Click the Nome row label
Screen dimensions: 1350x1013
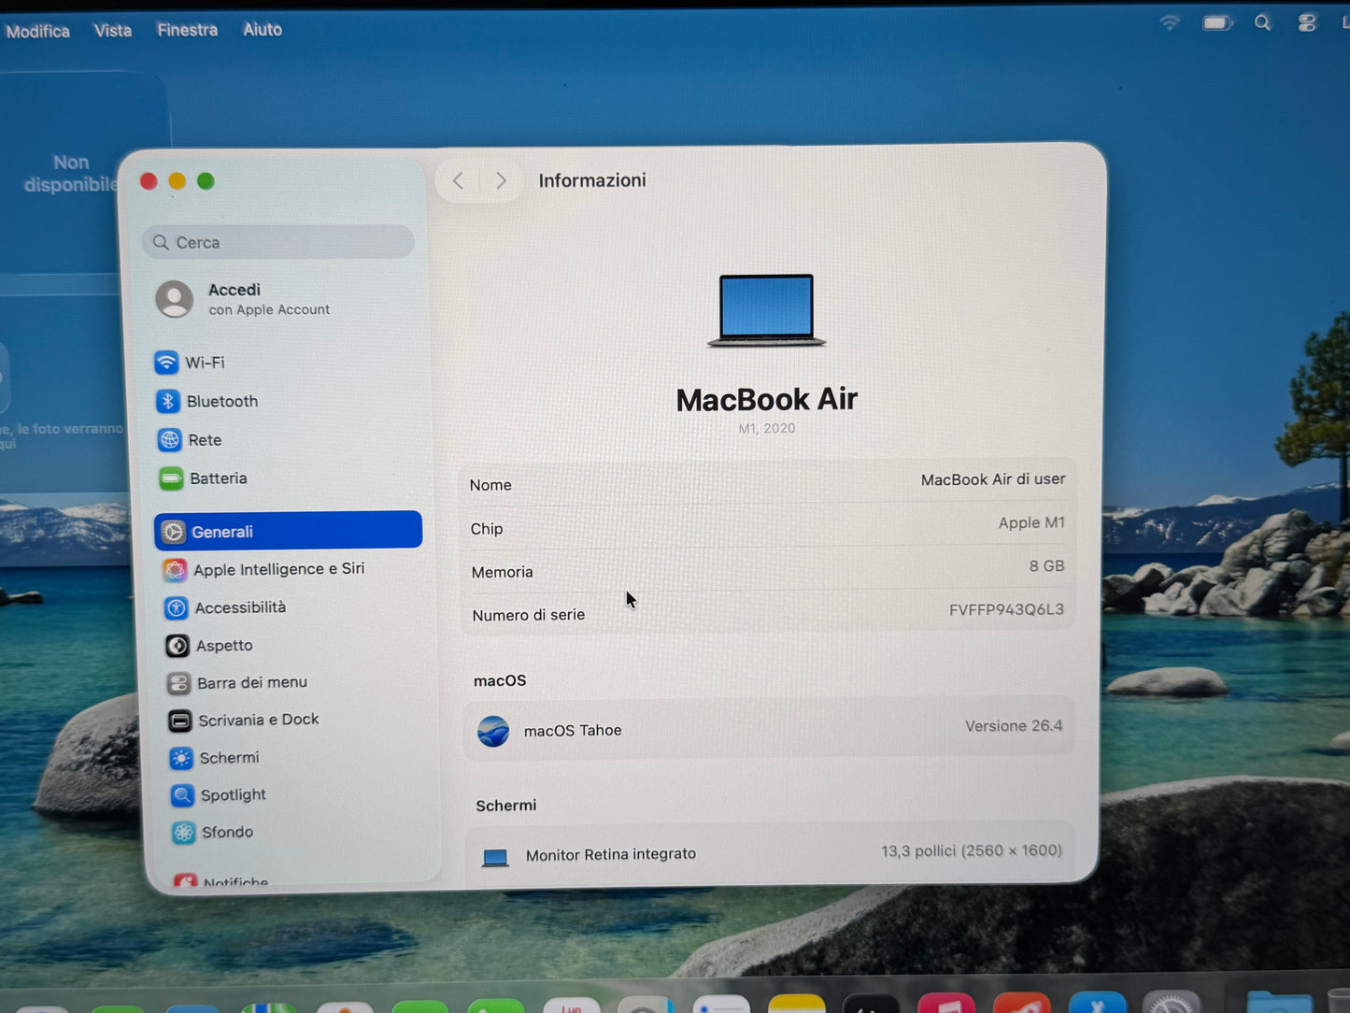[490, 485]
